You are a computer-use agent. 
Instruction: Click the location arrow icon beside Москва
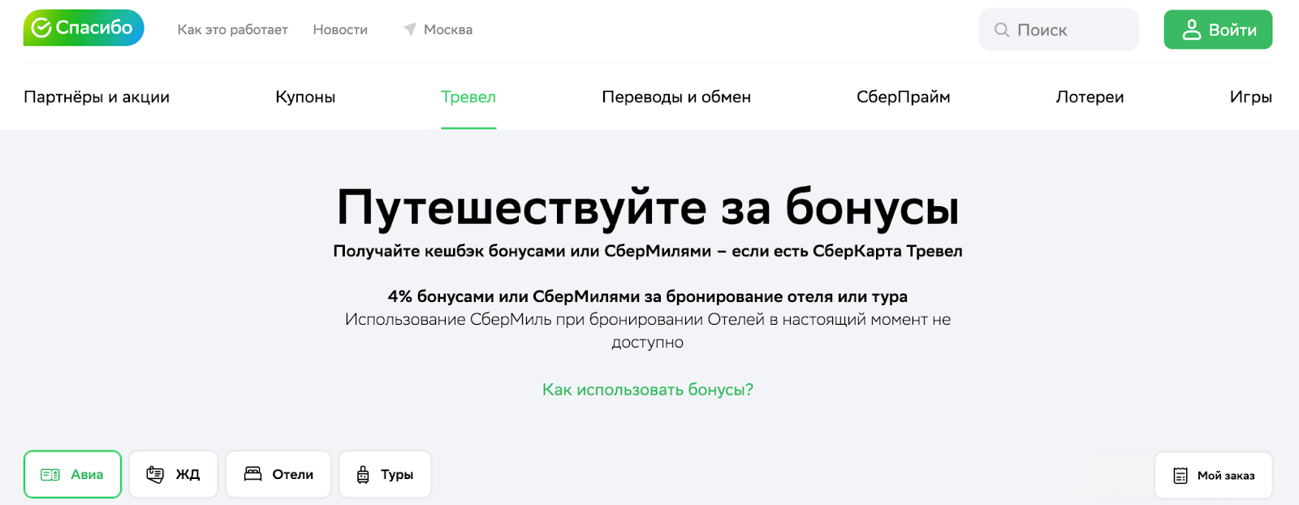[410, 29]
